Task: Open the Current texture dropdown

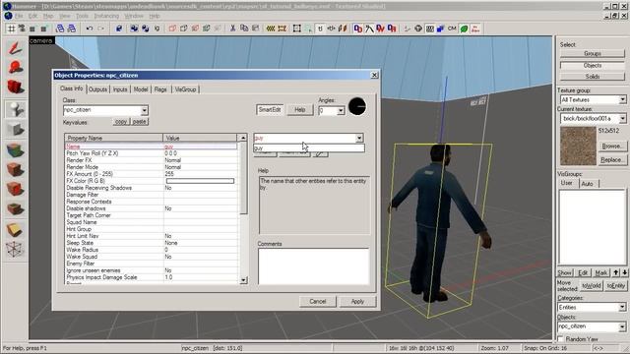Action: pyautogui.click(x=622, y=118)
